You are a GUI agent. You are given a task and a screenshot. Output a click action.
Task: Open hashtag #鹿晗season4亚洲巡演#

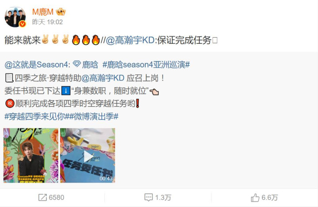(x=146, y=65)
